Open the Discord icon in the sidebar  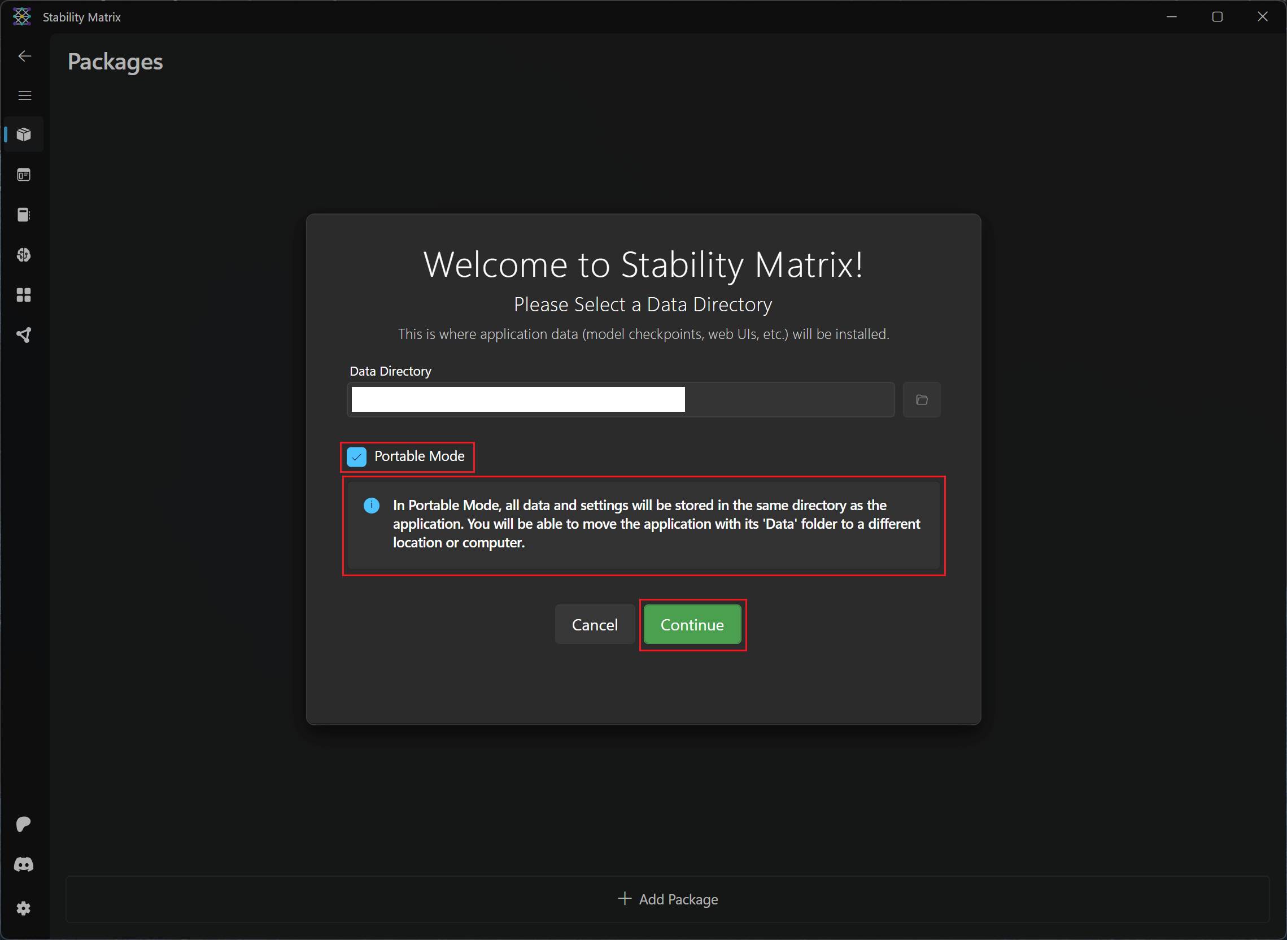click(23, 864)
